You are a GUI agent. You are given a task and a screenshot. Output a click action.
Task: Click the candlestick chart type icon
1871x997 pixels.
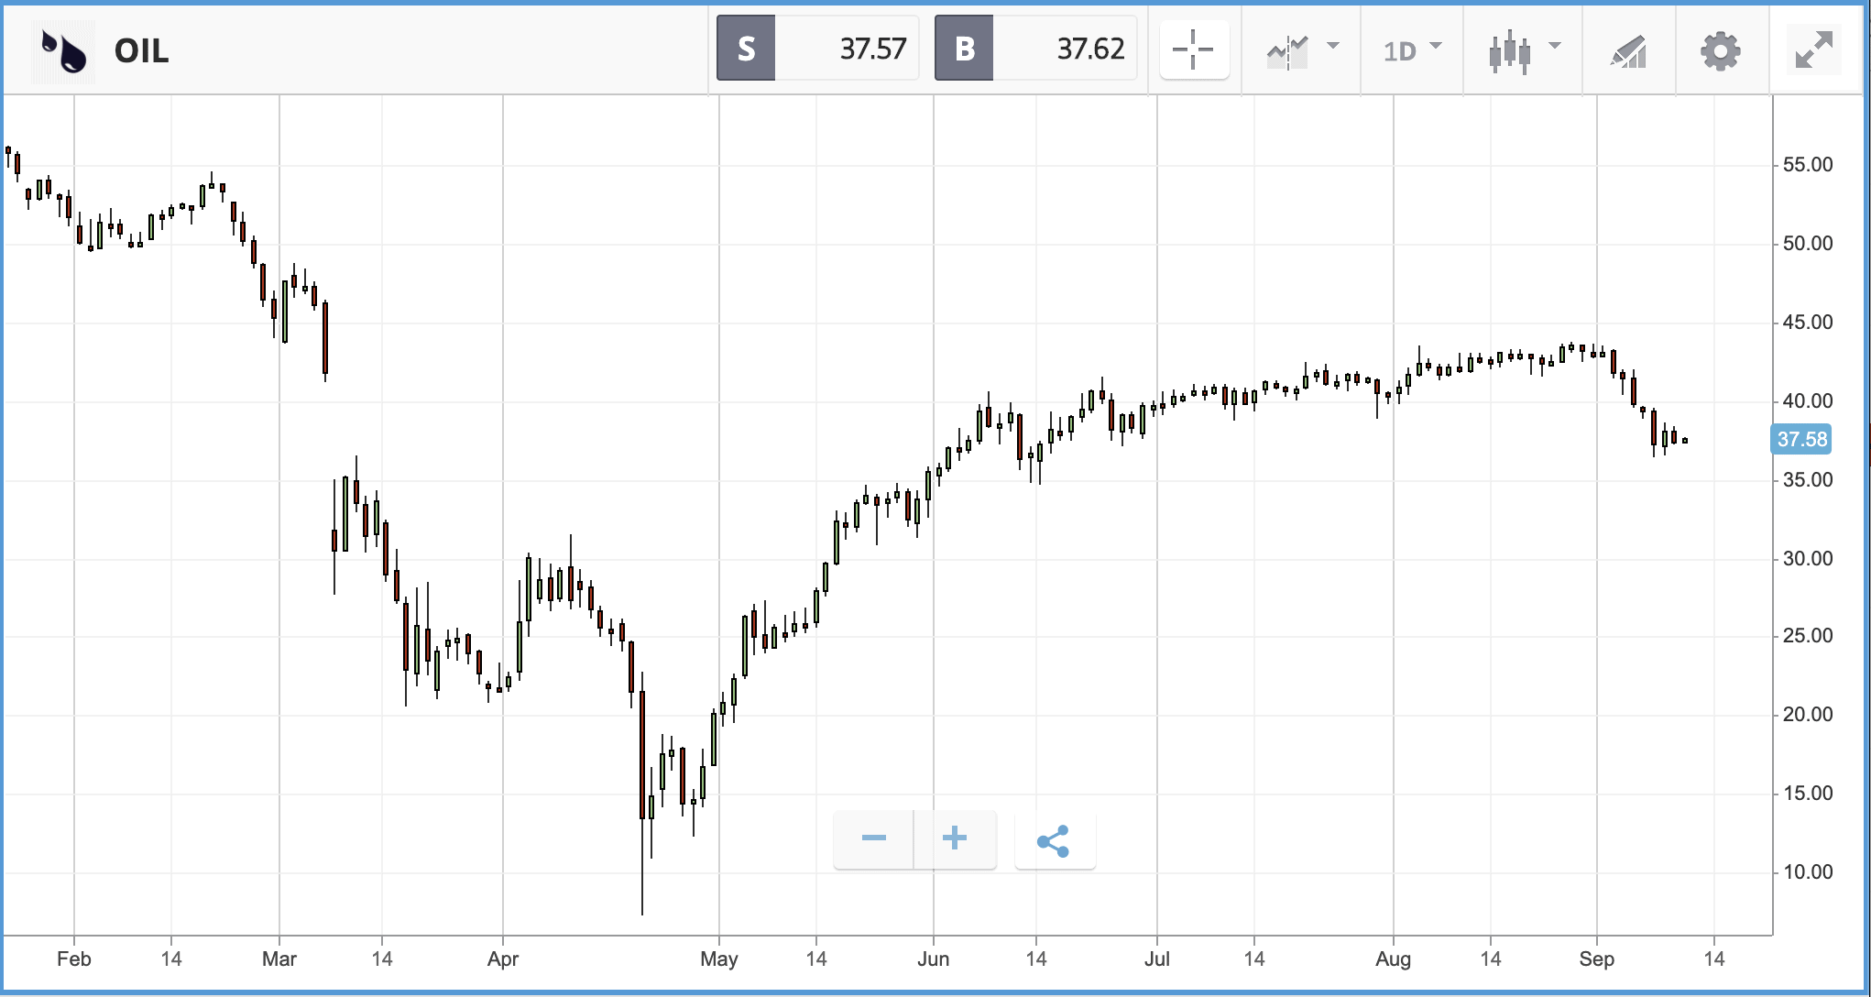(x=1509, y=51)
